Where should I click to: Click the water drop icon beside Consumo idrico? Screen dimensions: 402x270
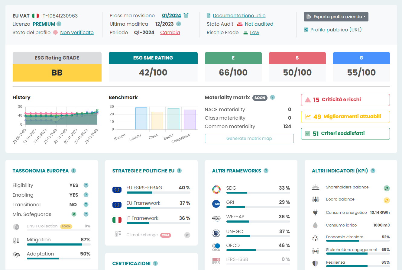point(316,224)
